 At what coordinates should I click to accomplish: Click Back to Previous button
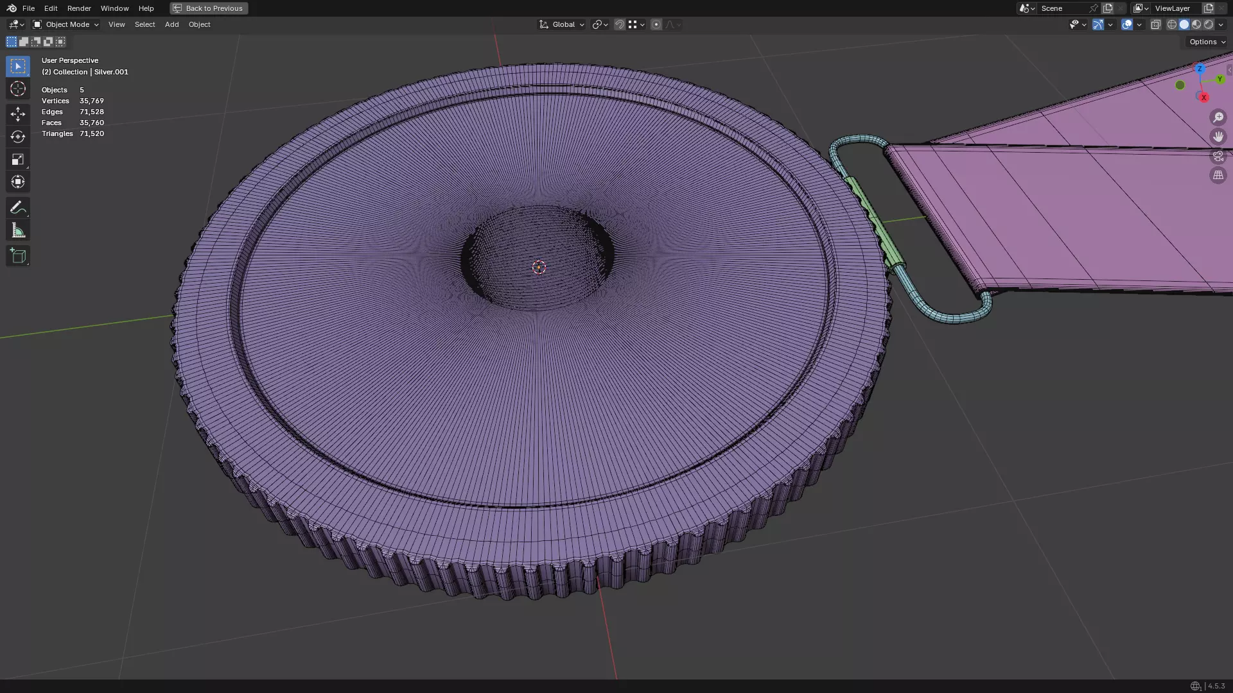pos(209,8)
